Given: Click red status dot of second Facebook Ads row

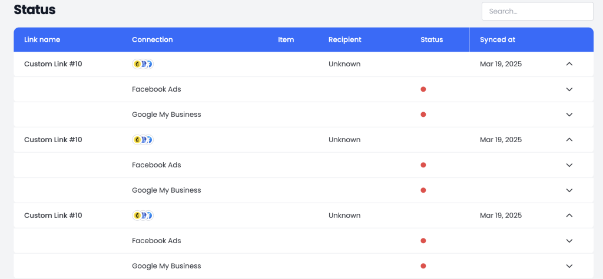Looking at the screenshot, I should (423, 165).
